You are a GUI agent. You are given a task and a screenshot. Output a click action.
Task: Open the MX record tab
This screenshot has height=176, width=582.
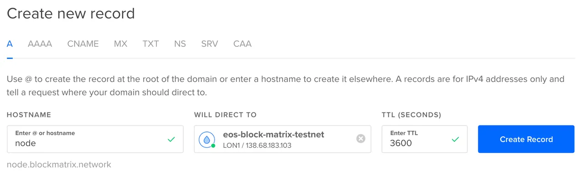pos(120,44)
